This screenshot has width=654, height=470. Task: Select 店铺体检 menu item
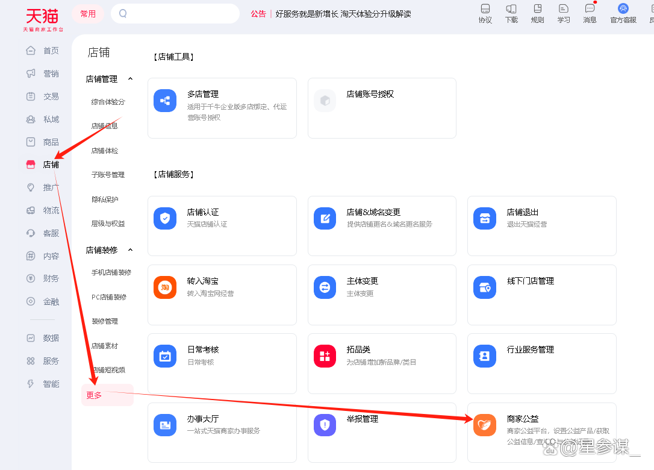105,151
